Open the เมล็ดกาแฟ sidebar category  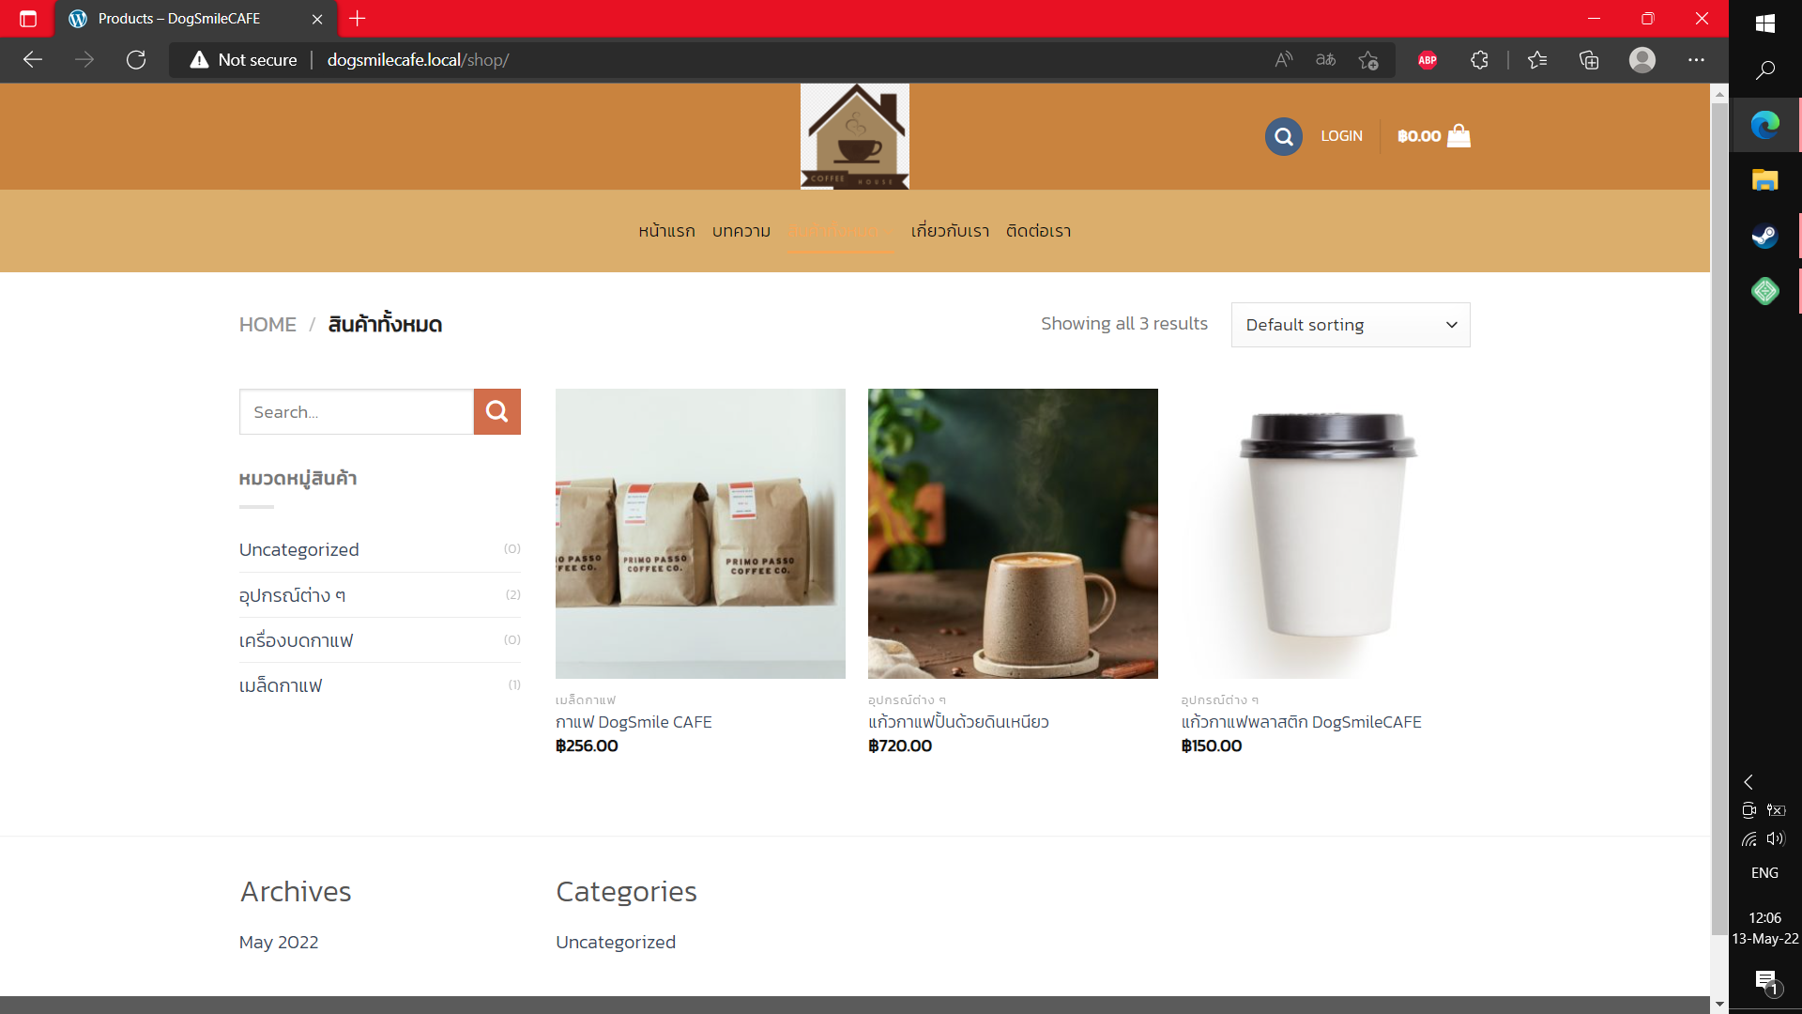pos(281,685)
